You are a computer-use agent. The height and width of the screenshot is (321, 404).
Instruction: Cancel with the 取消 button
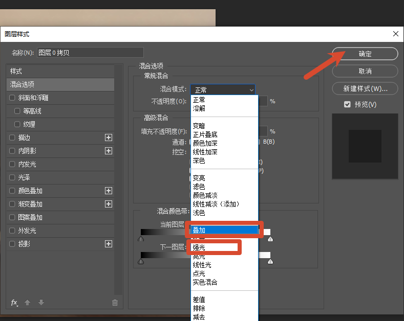coord(365,71)
